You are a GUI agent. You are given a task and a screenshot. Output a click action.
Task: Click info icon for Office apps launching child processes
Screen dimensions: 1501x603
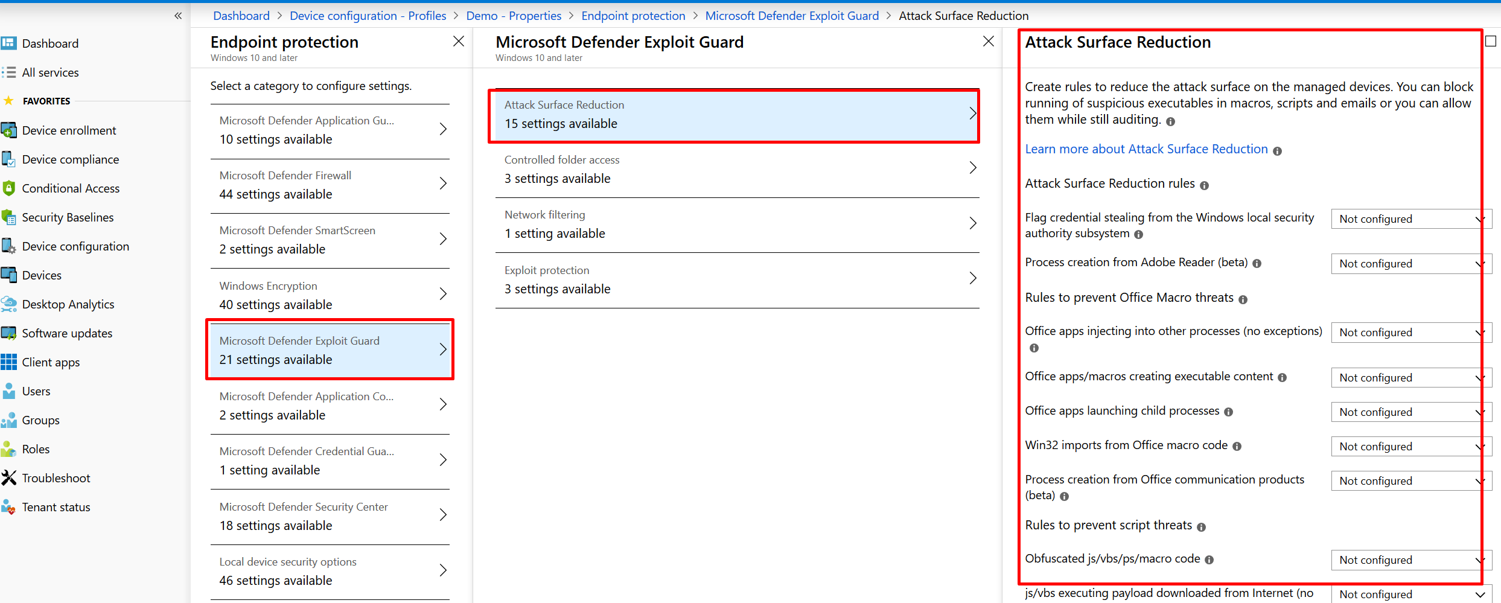1228,412
